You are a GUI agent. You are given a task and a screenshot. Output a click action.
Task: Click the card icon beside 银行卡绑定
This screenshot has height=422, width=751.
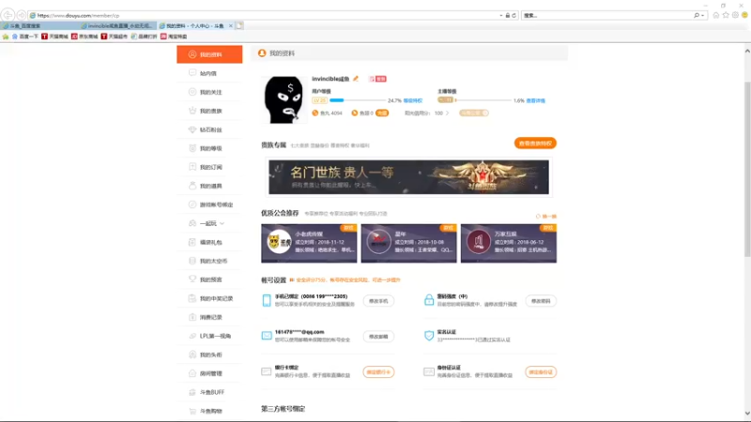[x=267, y=371]
